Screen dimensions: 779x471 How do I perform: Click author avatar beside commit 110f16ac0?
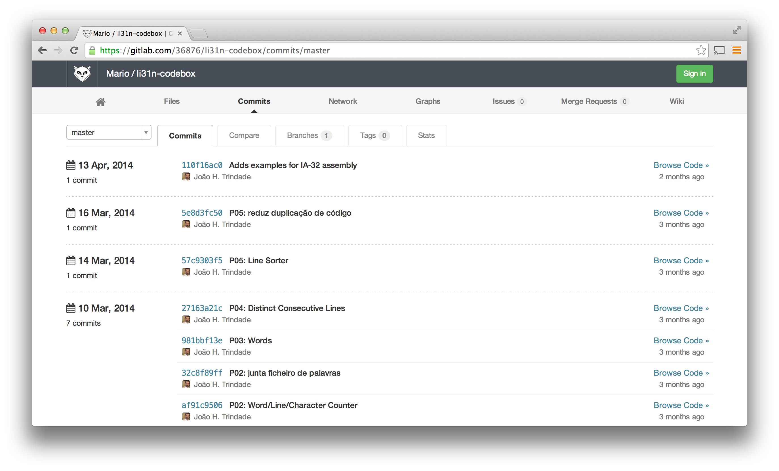coord(186,177)
